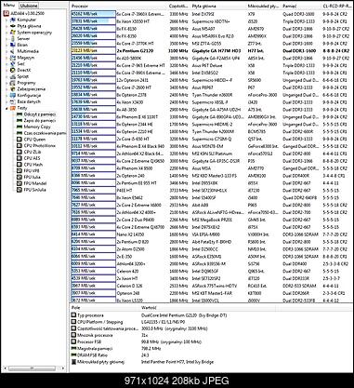Sort by the Płyta główna column header
This screenshot has height=388, width=354.
coord(218,7)
